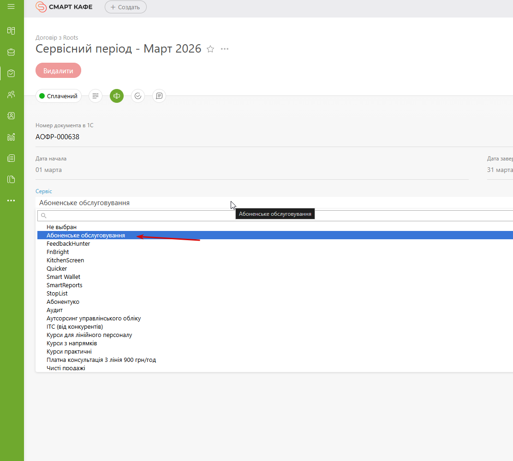Select Аутсорсинг управлінського обліку option

click(275, 319)
